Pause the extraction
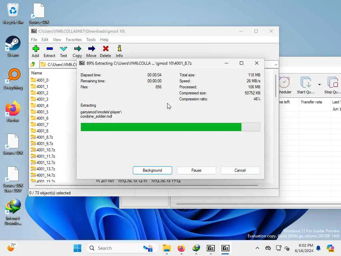The image size is (341, 256). 196,170
